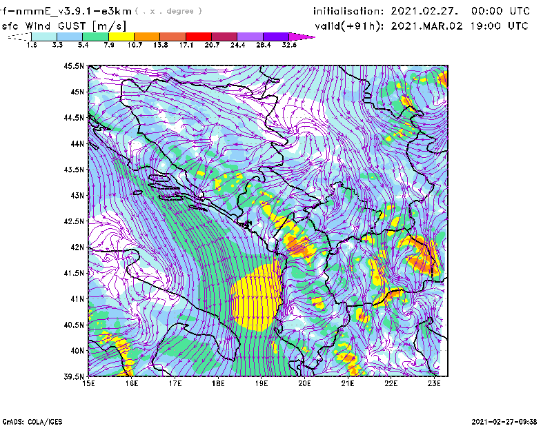
Task: Click the '21E' longitude label
Action: [348, 383]
